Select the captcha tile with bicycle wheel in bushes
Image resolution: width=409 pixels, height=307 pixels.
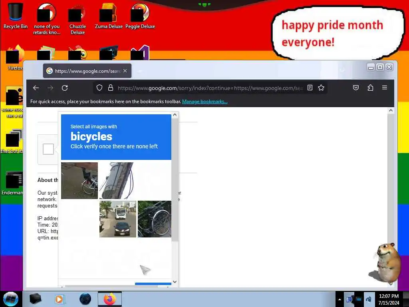coord(155,219)
